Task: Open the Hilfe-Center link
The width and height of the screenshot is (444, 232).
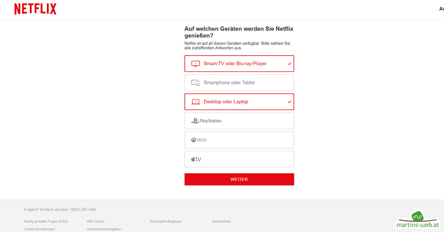Action: (x=96, y=221)
